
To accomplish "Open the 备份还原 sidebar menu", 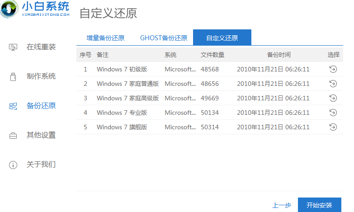I will 41,106.
